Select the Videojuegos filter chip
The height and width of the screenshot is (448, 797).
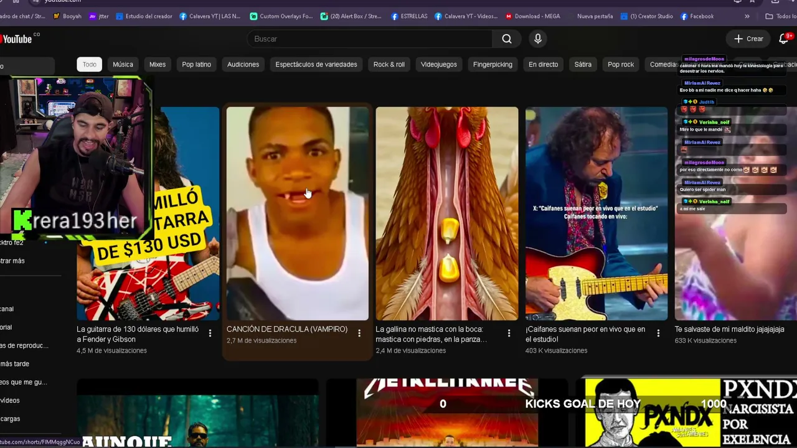pos(438,64)
